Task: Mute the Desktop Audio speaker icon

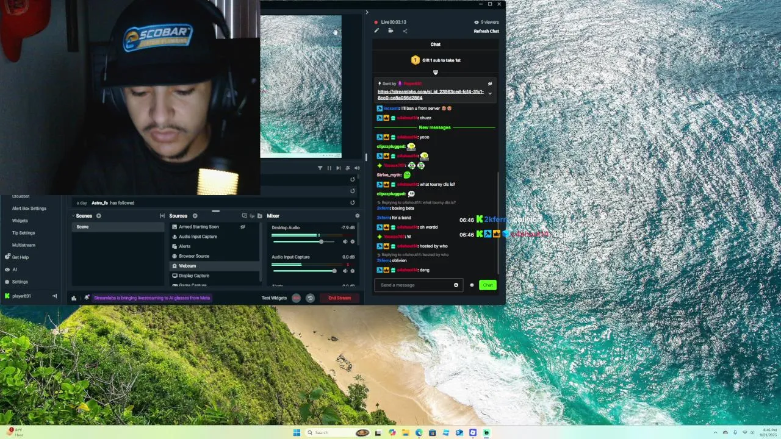Action: 345,241
